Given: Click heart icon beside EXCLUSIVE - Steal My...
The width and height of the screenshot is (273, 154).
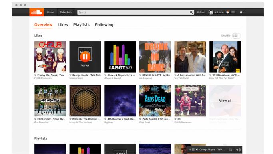Looking at the screenshot, I should click(x=35, y=119).
